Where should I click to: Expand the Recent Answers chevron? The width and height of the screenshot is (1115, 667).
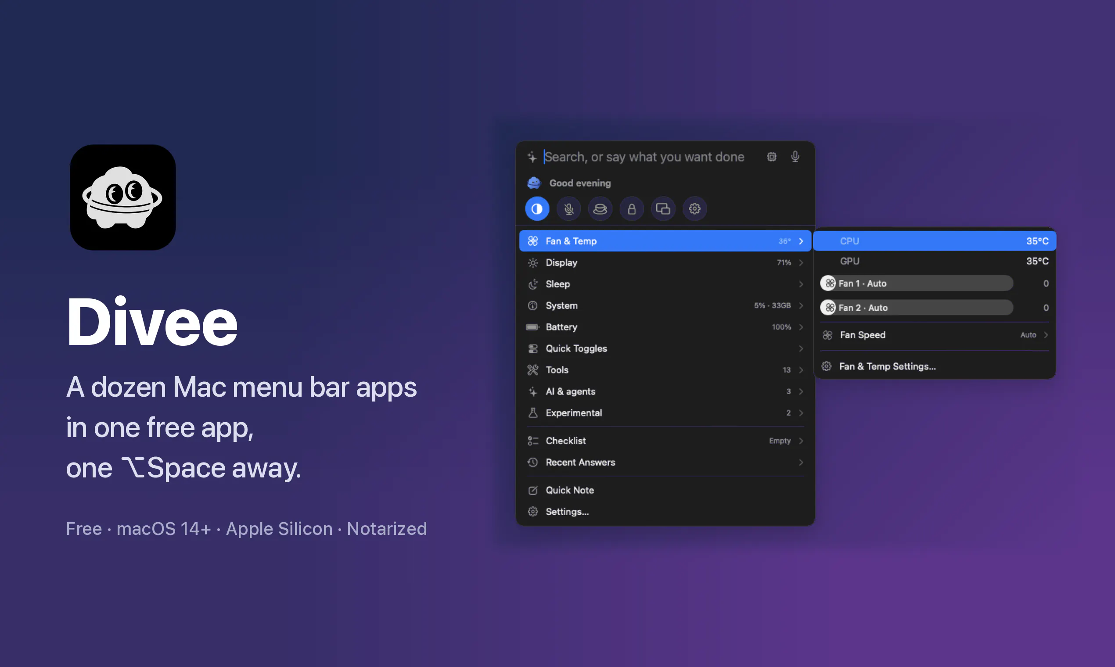coord(801,462)
